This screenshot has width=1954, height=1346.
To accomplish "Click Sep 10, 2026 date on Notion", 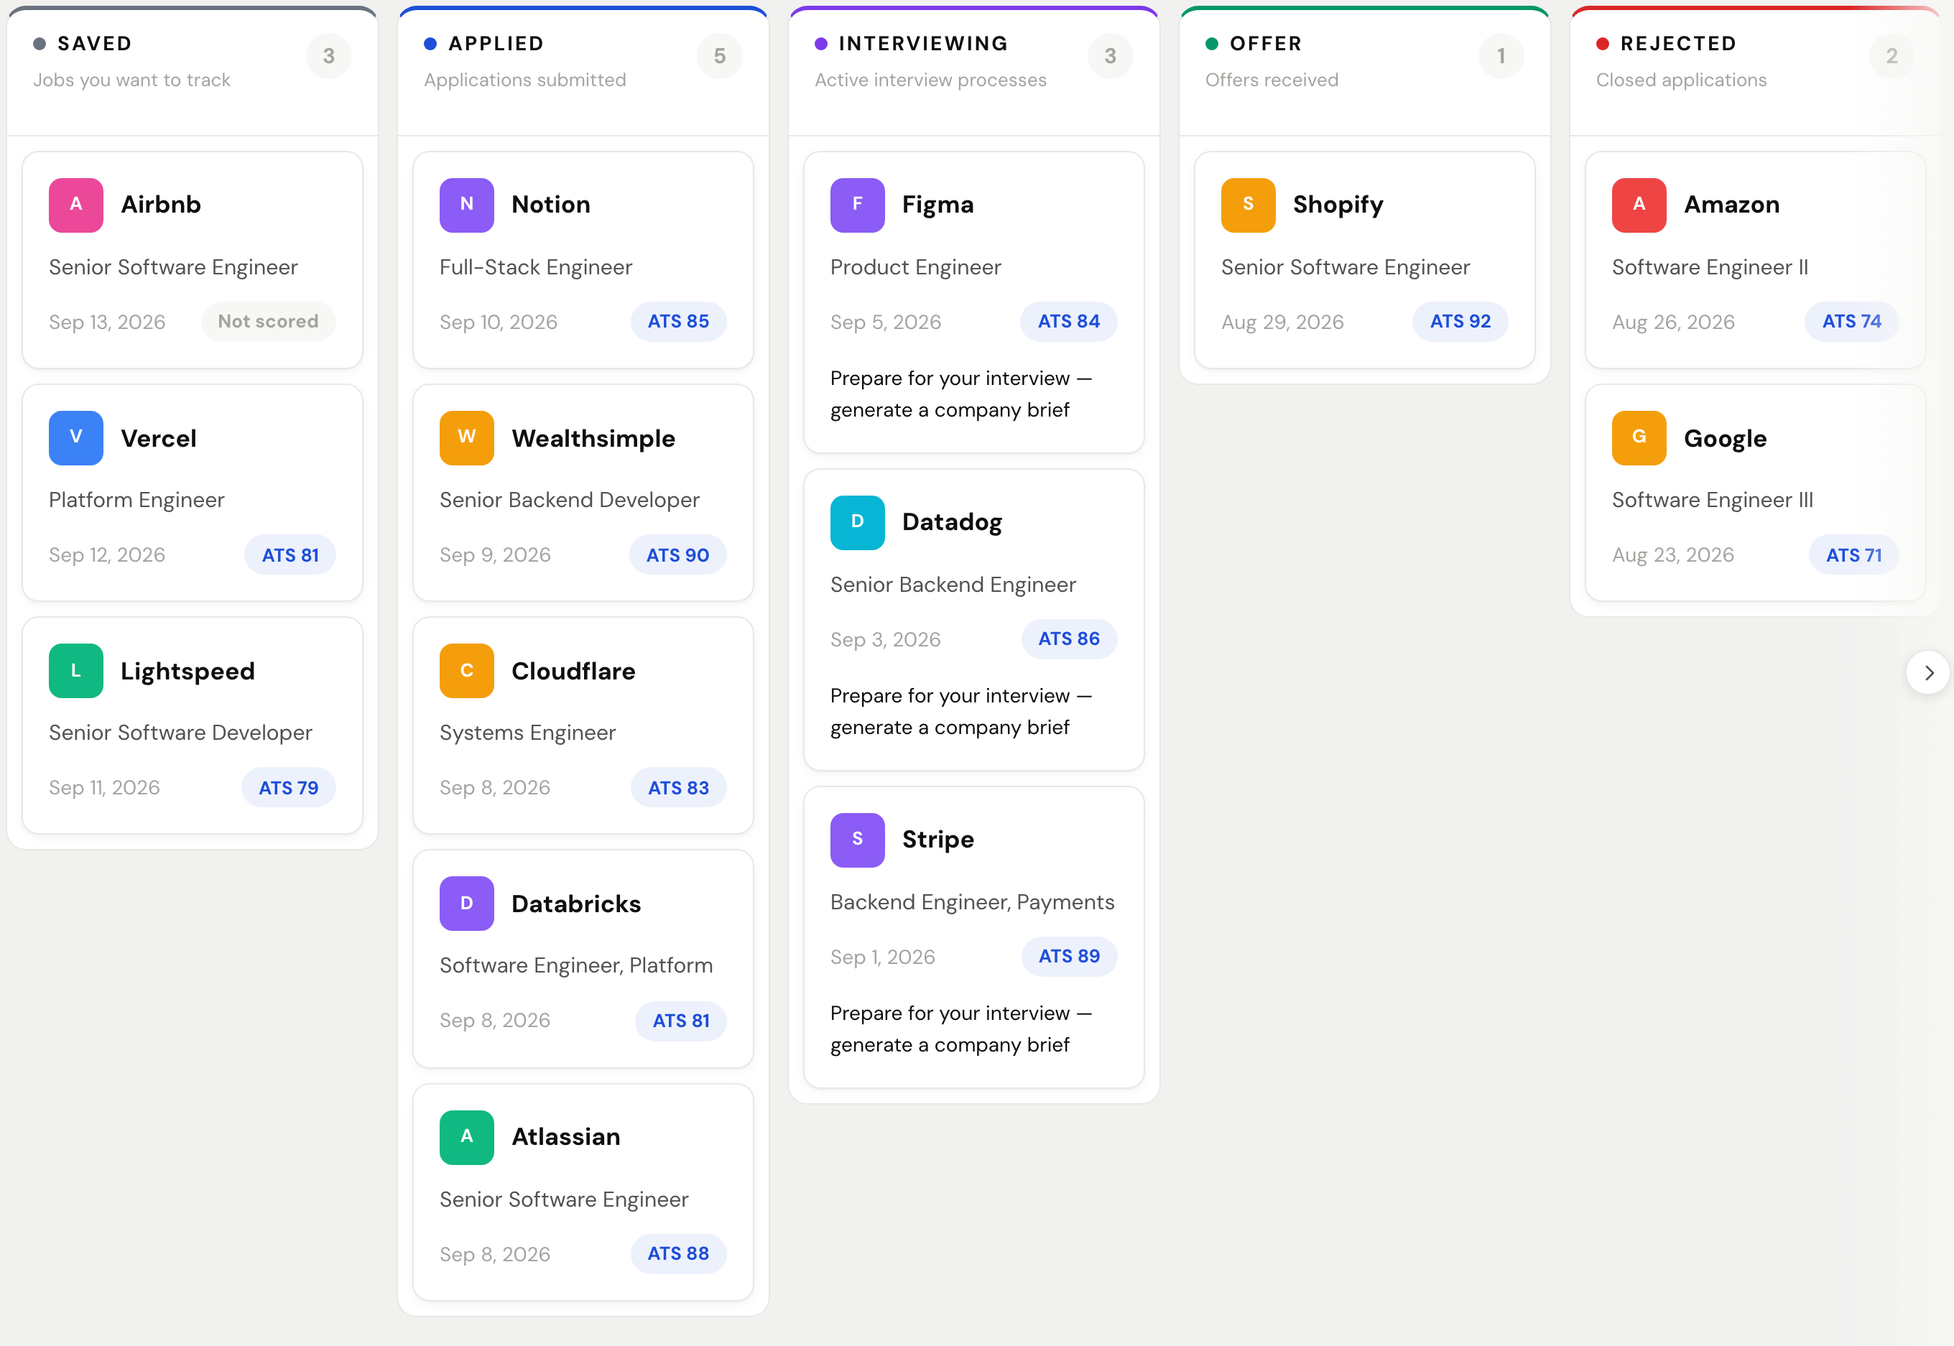I will point(499,322).
